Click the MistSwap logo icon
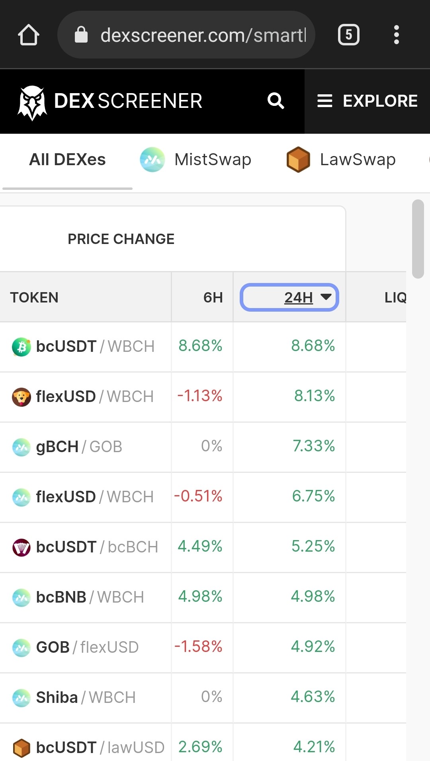The image size is (430, 761). [152, 160]
